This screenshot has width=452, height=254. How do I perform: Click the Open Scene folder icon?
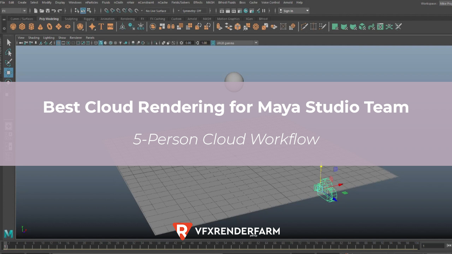tap(42, 11)
